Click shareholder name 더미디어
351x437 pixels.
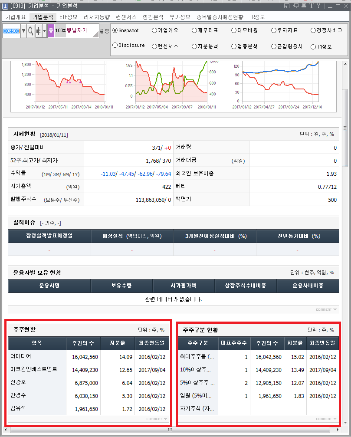pyautogui.click(x=21, y=356)
